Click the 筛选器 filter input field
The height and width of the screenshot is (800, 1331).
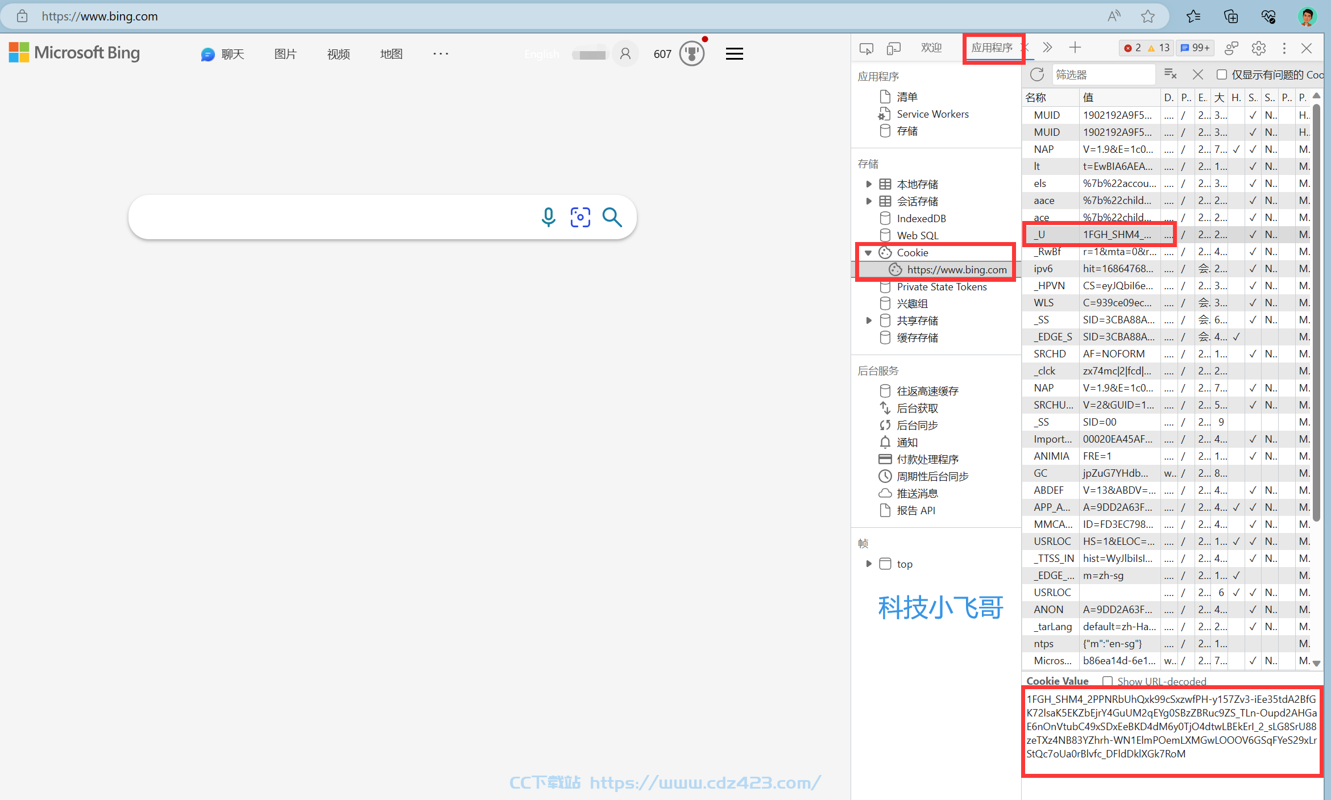point(1103,74)
